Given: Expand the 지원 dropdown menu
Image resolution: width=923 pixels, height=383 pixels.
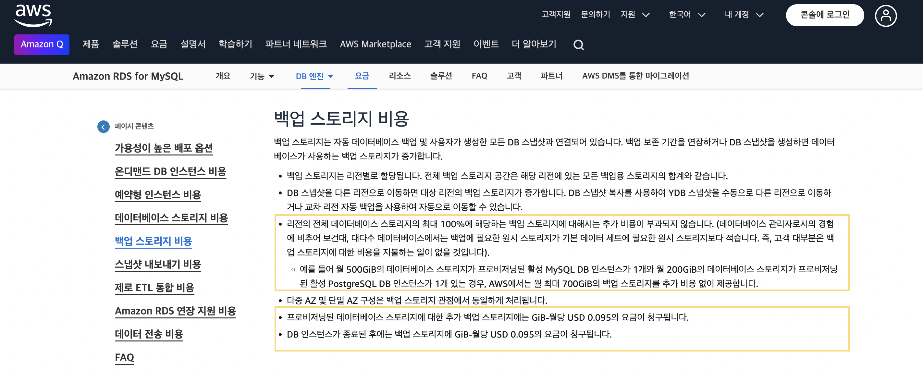Looking at the screenshot, I should point(634,15).
